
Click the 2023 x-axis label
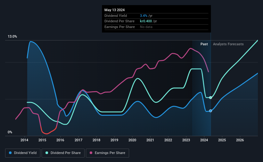coord(186,140)
